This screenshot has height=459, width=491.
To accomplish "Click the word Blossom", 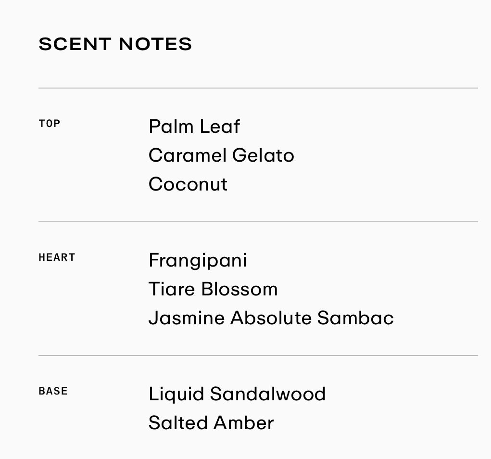I will point(239,289).
